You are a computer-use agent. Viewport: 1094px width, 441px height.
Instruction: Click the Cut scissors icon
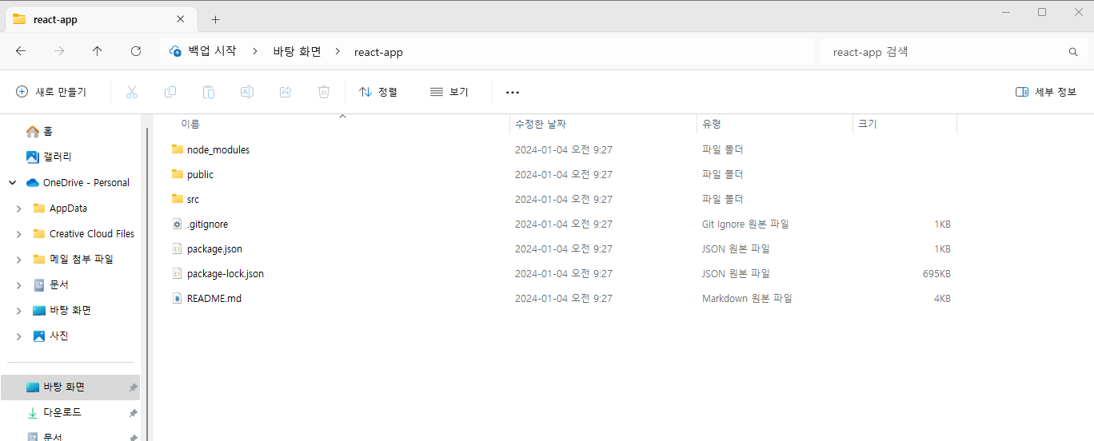(x=132, y=92)
